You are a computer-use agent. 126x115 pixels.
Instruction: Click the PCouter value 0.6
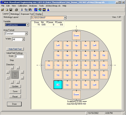[x=61, y=25]
